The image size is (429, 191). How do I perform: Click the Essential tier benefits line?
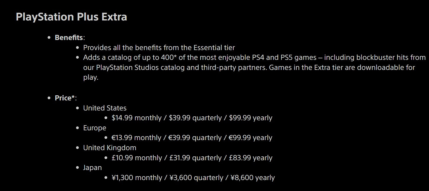click(159, 47)
